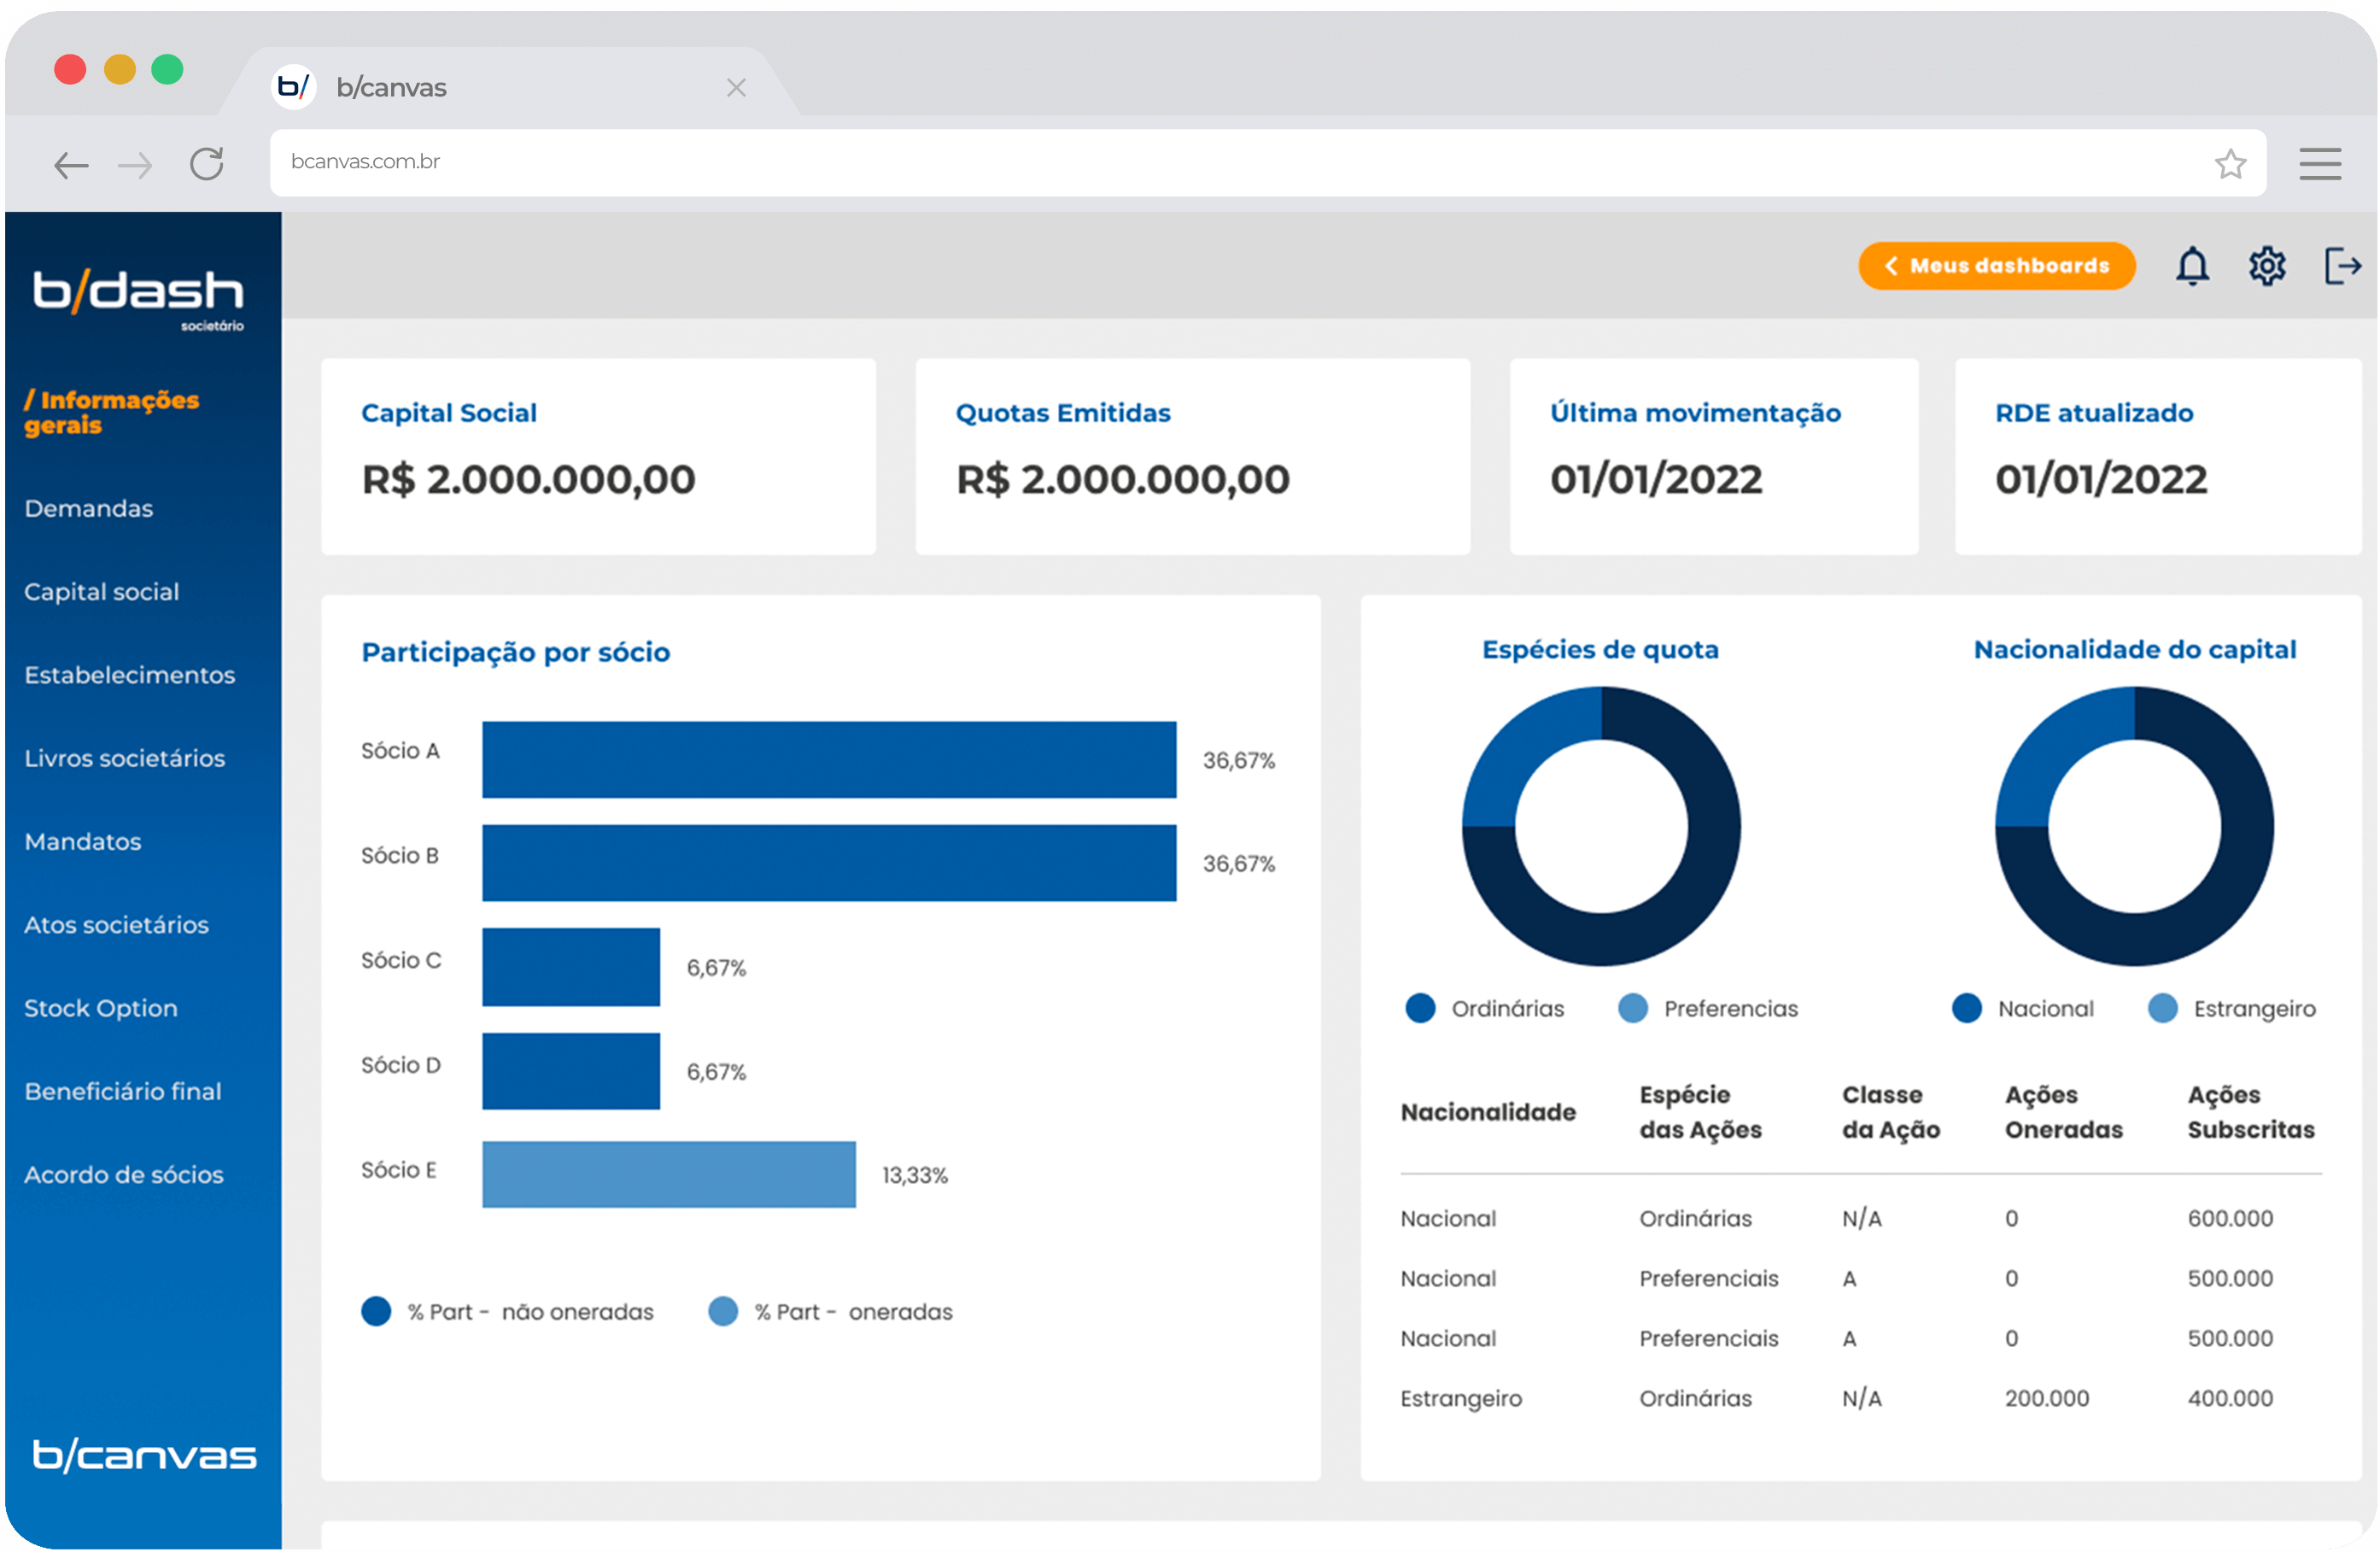
Task: Click the b/dash societário logo
Action: (x=138, y=300)
